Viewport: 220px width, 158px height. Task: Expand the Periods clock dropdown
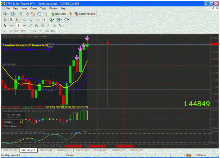(61, 20)
